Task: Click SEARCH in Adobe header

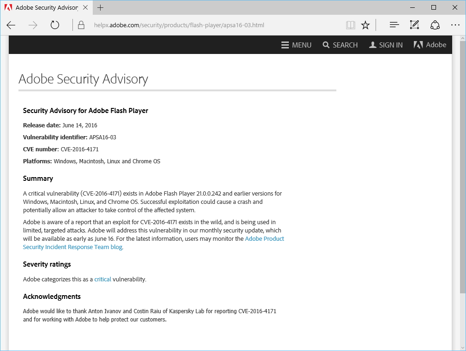Action: (340, 45)
